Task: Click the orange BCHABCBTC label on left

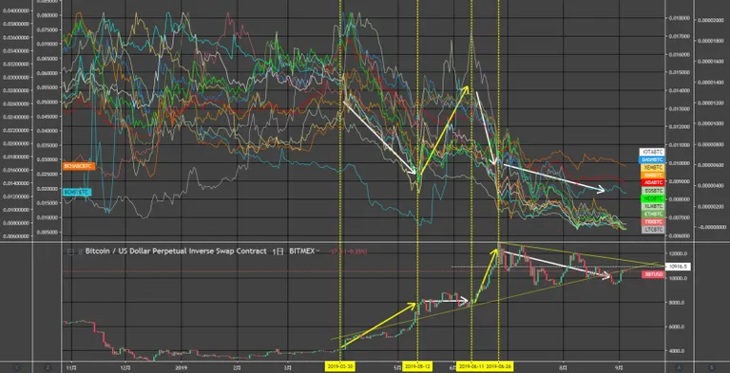Action: pos(79,166)
